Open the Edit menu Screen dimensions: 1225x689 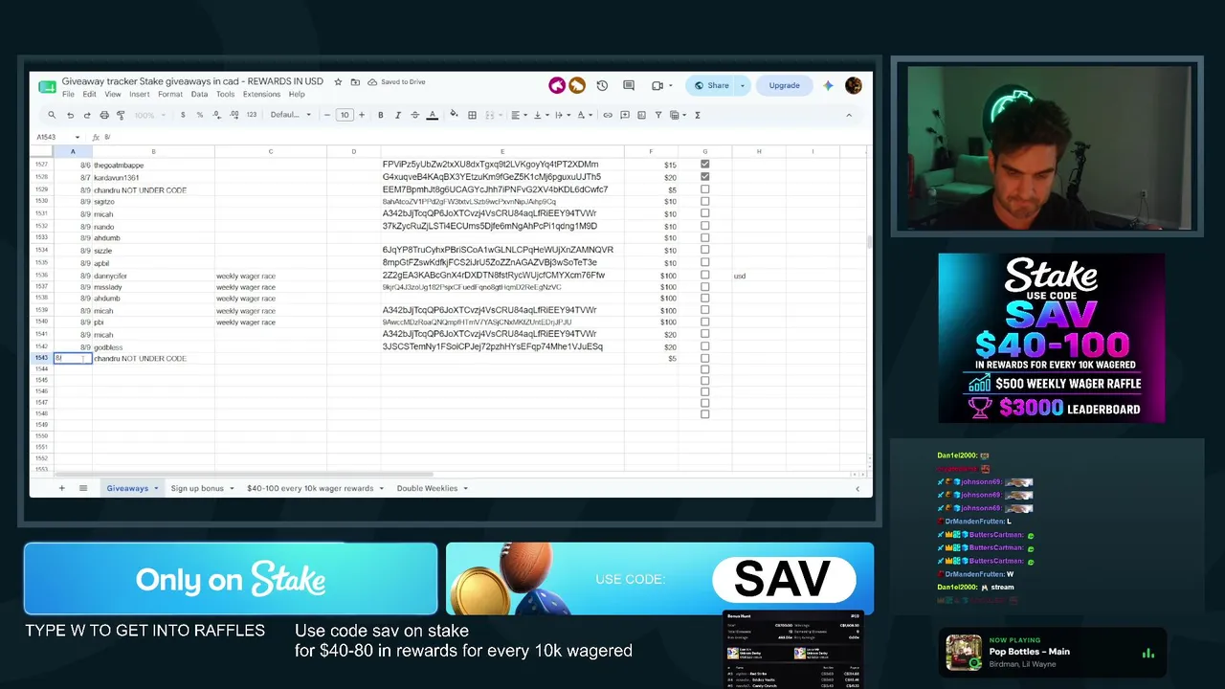[x=89, y=95]
